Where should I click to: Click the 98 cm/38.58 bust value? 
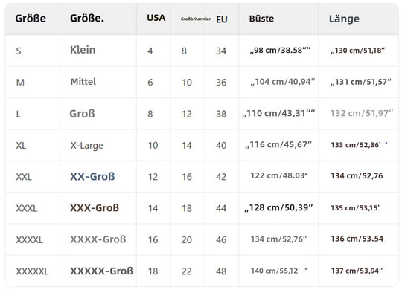tap(280, 50)
